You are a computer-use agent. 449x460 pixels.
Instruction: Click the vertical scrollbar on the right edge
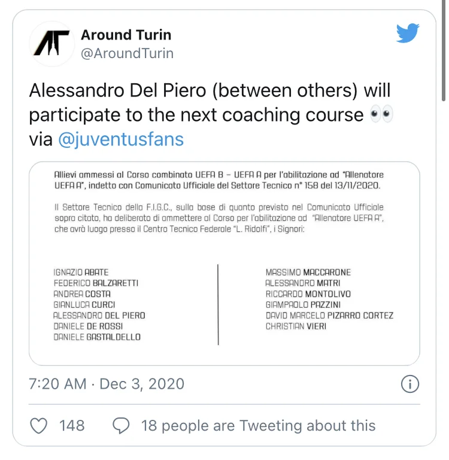(444, 54)
